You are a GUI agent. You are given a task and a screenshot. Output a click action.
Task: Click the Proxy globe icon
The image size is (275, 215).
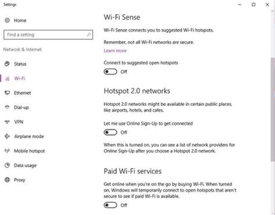click(7, 180)
